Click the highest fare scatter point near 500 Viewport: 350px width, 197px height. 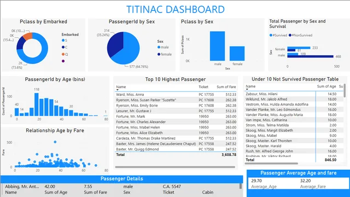coord(55,142)
